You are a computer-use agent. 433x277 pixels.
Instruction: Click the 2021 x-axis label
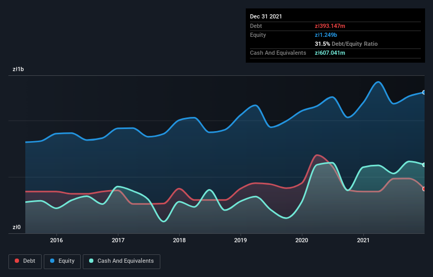pos(363,240)
